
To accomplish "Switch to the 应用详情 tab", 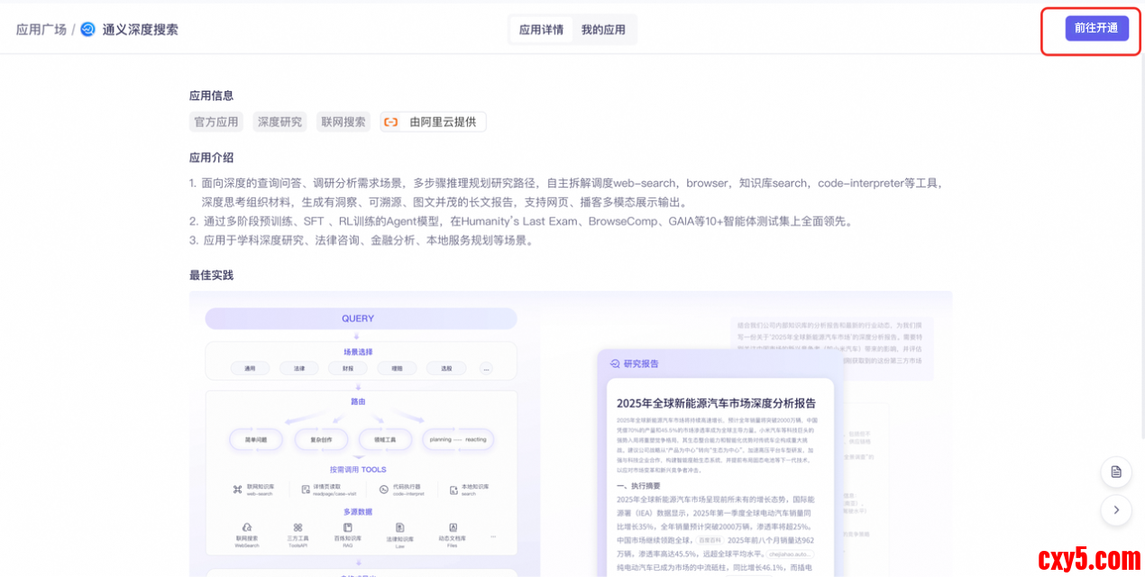I will 541,30.
